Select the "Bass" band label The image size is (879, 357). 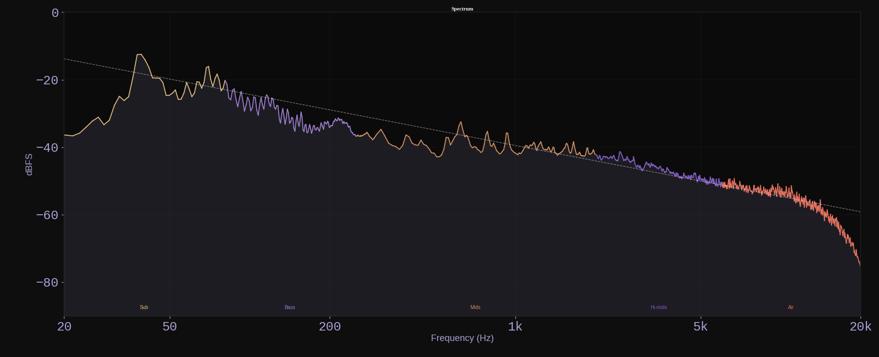[290, 307]
